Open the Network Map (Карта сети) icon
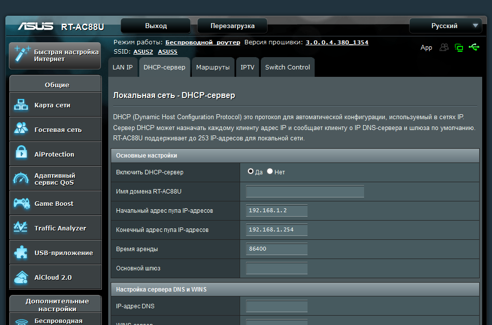The height and width of the screenshot is (325, 492). click(x=21, y=105)
